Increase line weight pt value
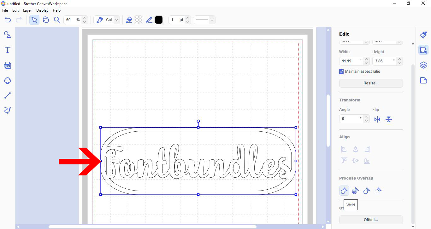This screenshot has height=229, width=431. pos(188,18)
